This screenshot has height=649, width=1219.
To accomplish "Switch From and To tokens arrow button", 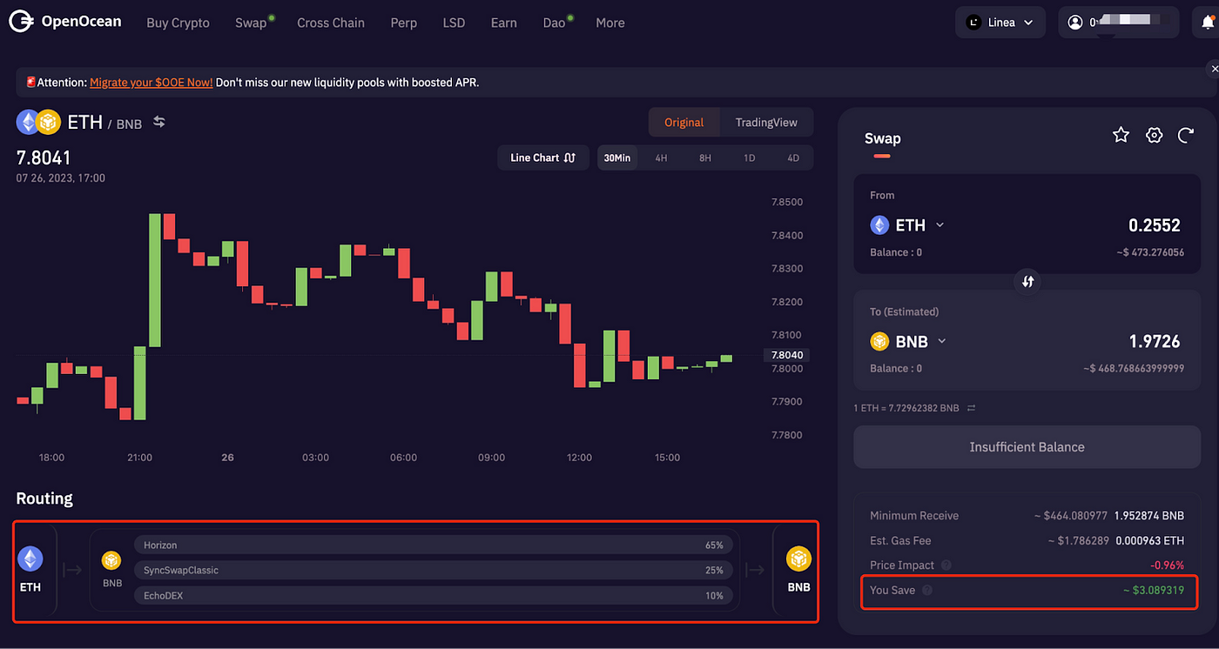I will coord(1027,281).
